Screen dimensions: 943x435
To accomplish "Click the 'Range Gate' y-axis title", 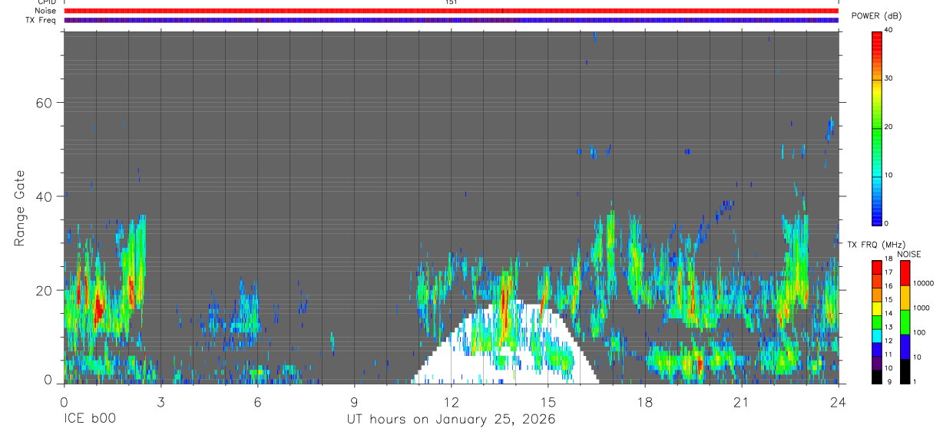I will [x=20, y=209].
